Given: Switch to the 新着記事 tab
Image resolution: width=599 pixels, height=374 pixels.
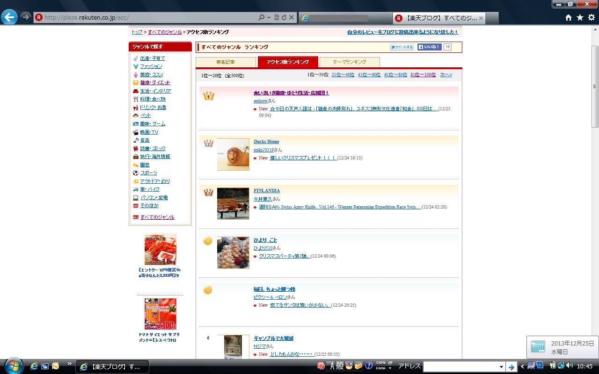Looking at the screenshot, I should pos(226,62).
